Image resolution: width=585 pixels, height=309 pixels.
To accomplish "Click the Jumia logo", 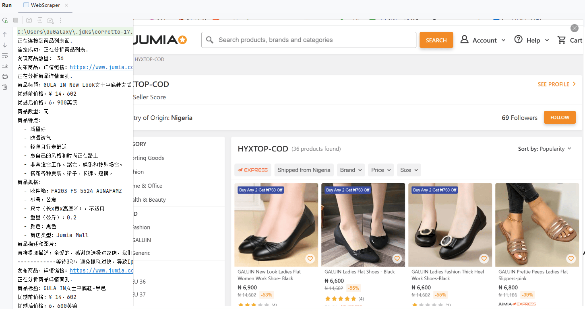I will (x=159, y=40).
